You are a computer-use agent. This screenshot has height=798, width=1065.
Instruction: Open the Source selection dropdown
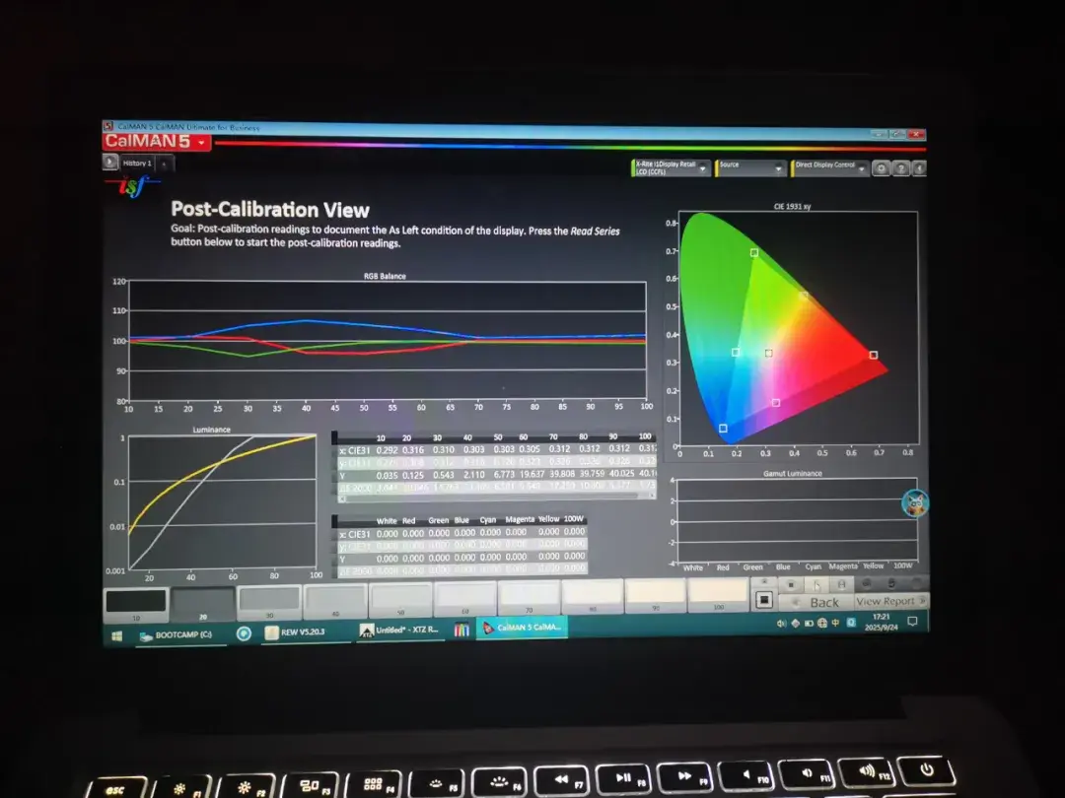coord(751,168)
